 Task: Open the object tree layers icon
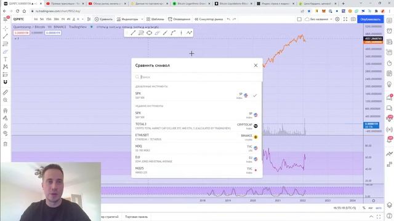coord(389,205)
